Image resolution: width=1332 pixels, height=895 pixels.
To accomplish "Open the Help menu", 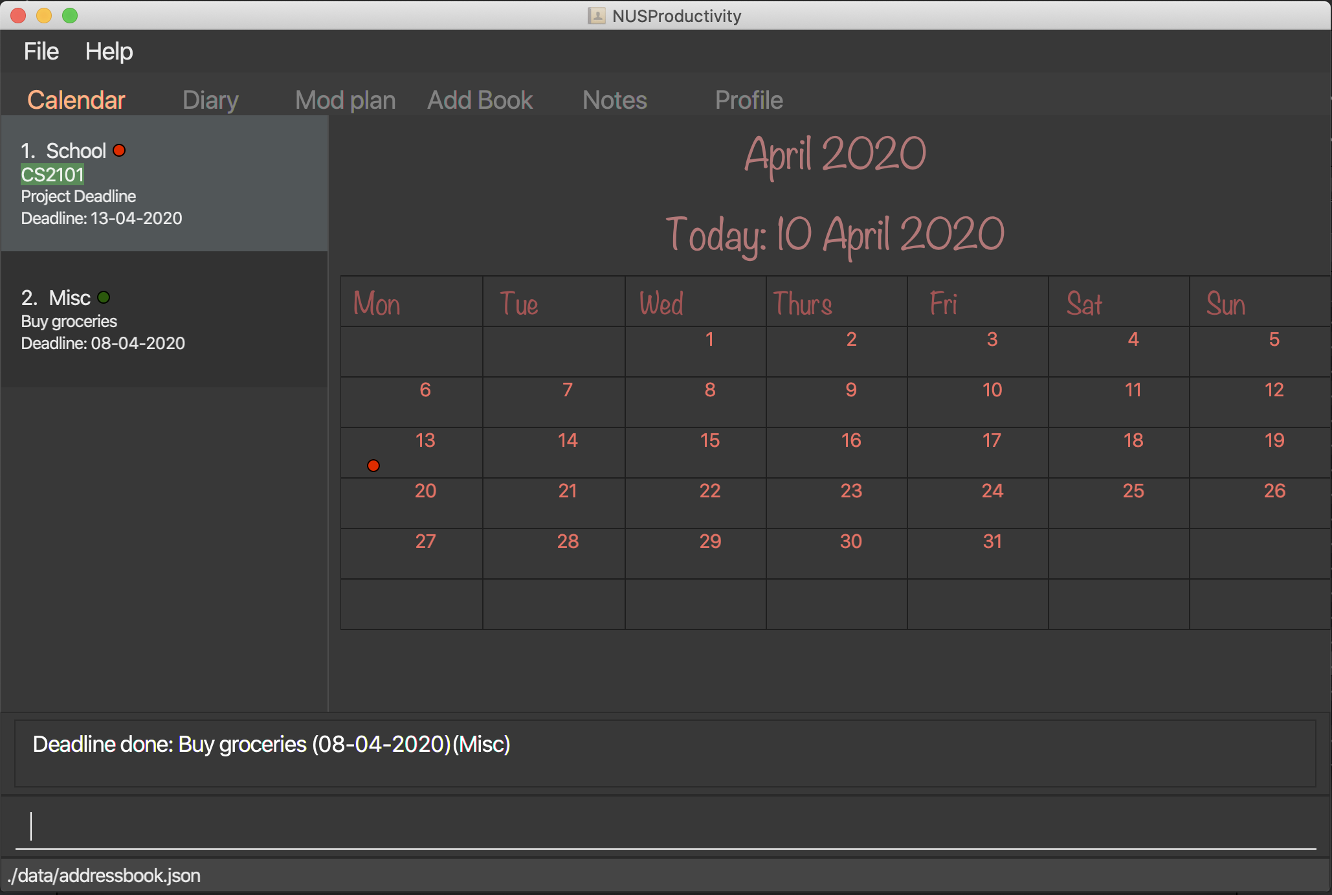I will click(109, 51).
